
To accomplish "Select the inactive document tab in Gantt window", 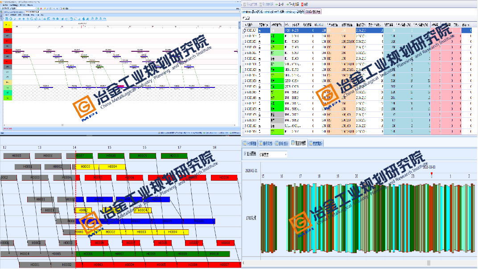I will point(13,12).
